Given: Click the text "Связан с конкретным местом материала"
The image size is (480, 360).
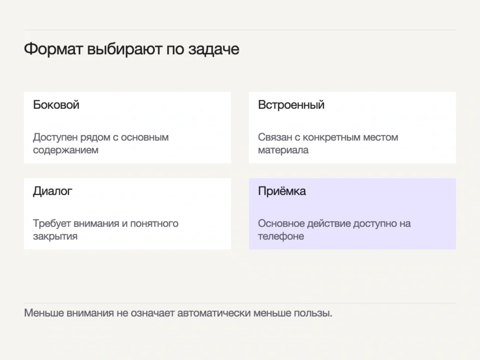Looking at the screenshot, I should pyautogui.click(x=328, y=143).
